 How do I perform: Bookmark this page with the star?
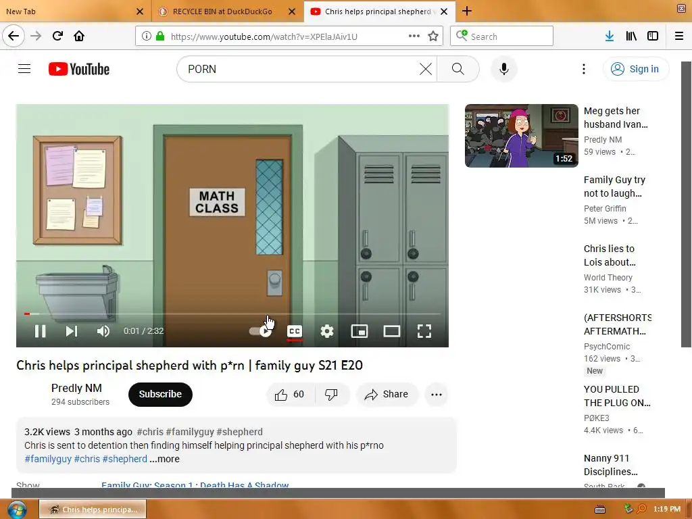pyautogui.click(x=433, y=36)
